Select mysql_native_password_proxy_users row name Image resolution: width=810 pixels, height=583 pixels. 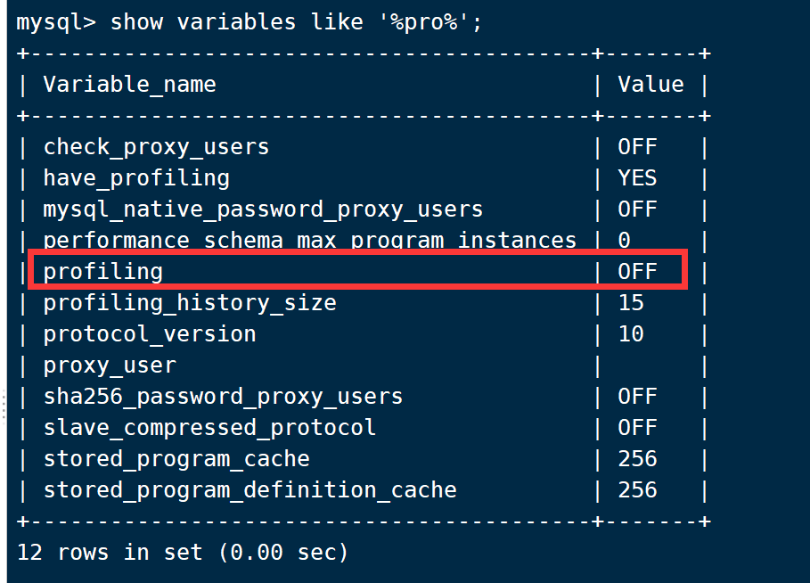pyautogui.click(x=263, y=209)
